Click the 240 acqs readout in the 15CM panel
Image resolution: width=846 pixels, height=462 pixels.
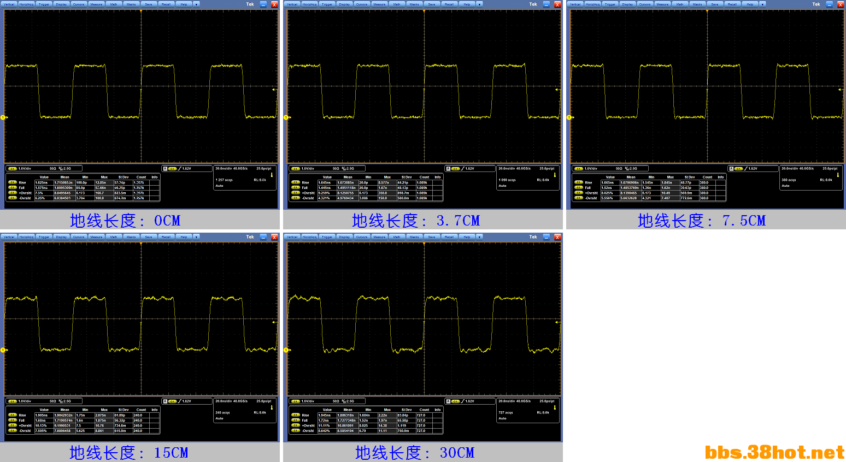[x=222, y=413]
